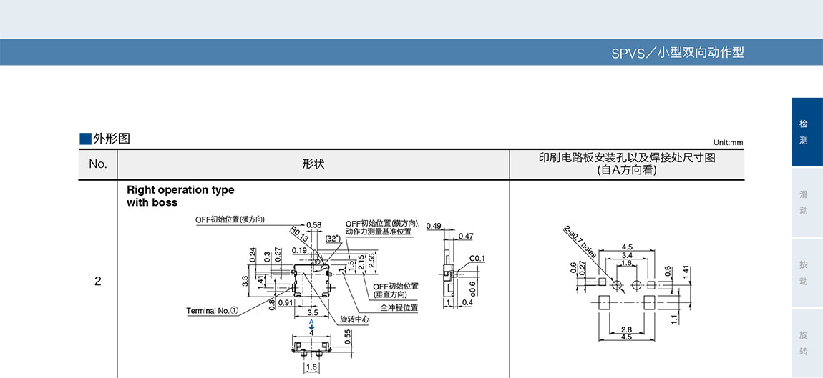
Task: Click the 形状 column header
Action: click(x=313, y=164)
